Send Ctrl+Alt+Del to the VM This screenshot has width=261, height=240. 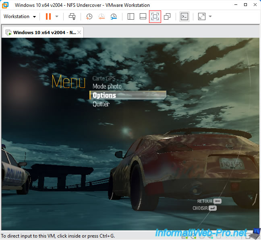72,16
